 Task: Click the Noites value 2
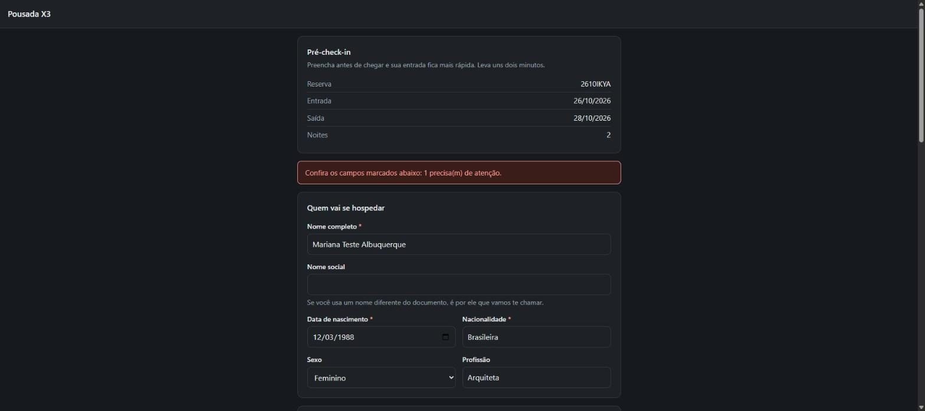coord(608,135)
